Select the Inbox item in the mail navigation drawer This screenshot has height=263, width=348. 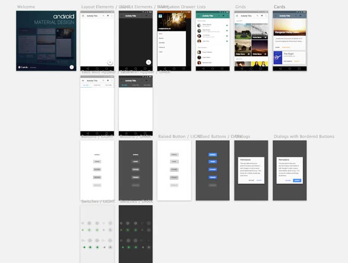tap(161, 34)
